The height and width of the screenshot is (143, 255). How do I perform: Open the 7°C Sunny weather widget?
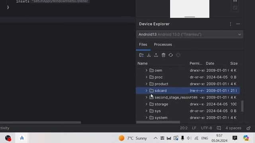click(133, 138)
